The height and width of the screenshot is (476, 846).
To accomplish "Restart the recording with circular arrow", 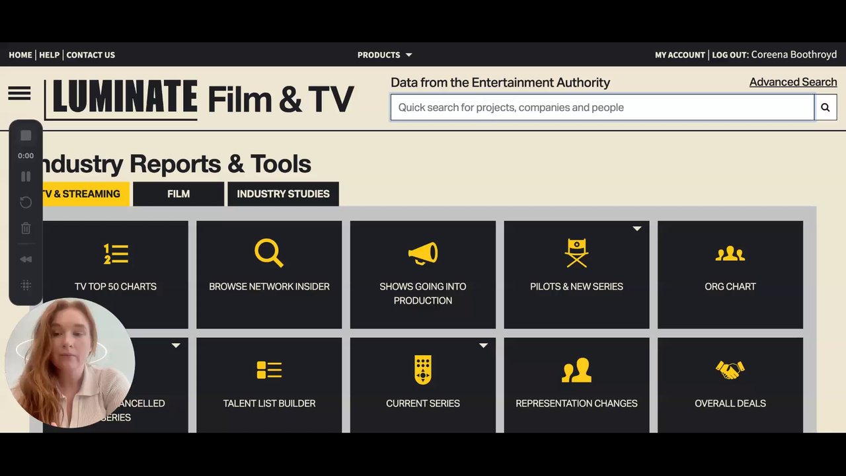I will point(26,202).
